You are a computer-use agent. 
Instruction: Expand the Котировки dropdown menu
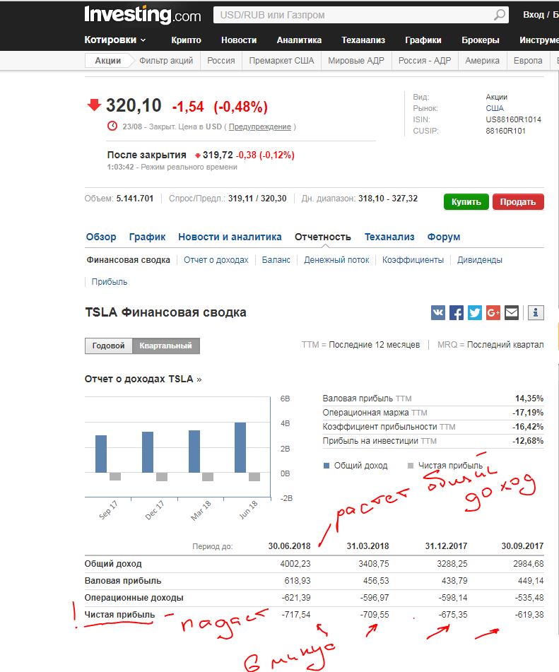(x=115, y=40)
